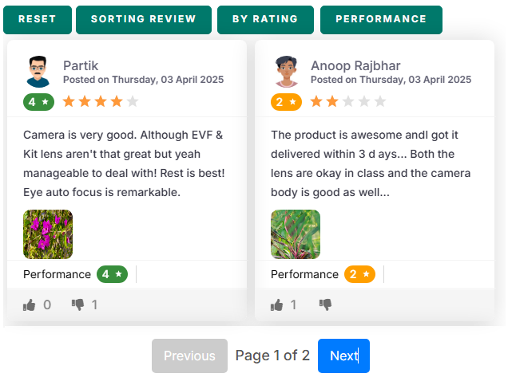The image size is (508, 389).
Task: Click the orange 2-star rating badge near Anoop
Action: [x=286, y=102]
